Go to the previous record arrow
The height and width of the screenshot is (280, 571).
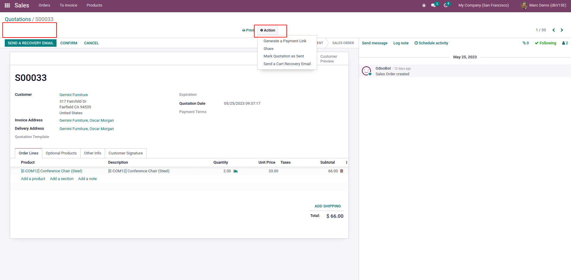pyautogui.click(x=553, y=30)
